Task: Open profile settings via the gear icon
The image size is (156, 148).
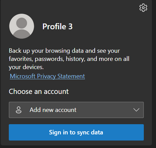Action: pyautogui.click(x=143, y=8)
